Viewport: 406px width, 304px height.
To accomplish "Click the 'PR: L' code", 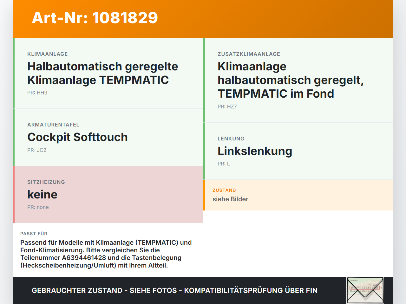I will pyautogui.click(x=224, y=164).
